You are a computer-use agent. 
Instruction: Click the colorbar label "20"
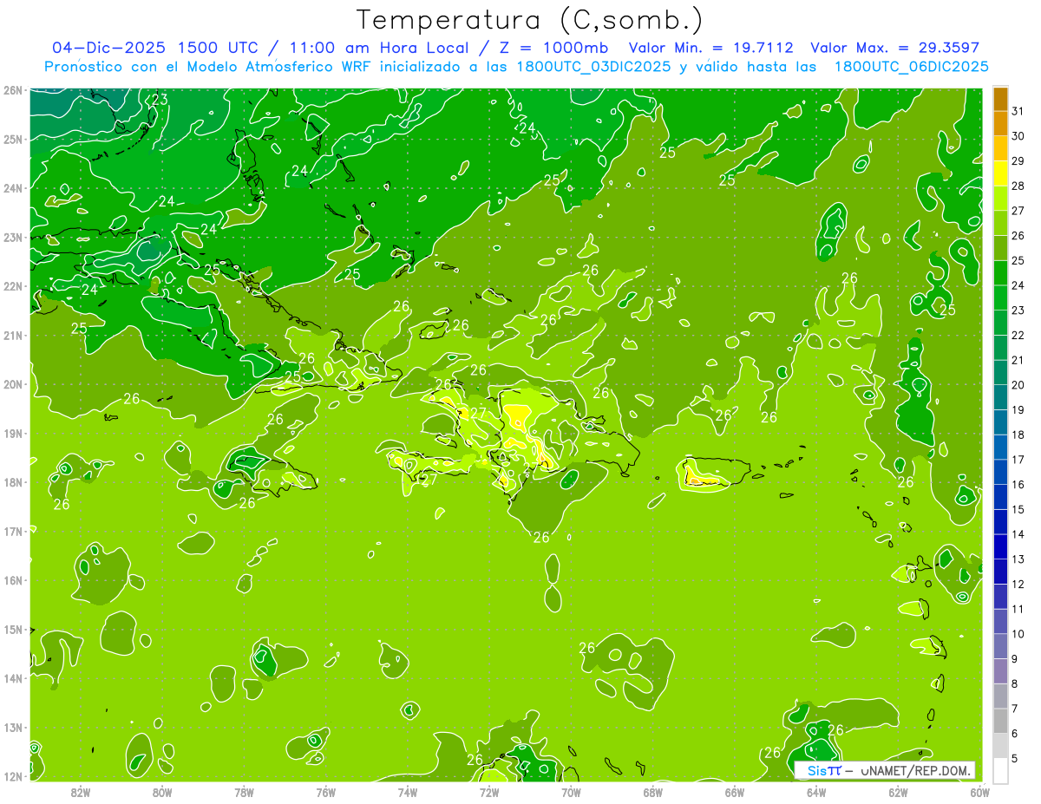(x=1018, y=385)
